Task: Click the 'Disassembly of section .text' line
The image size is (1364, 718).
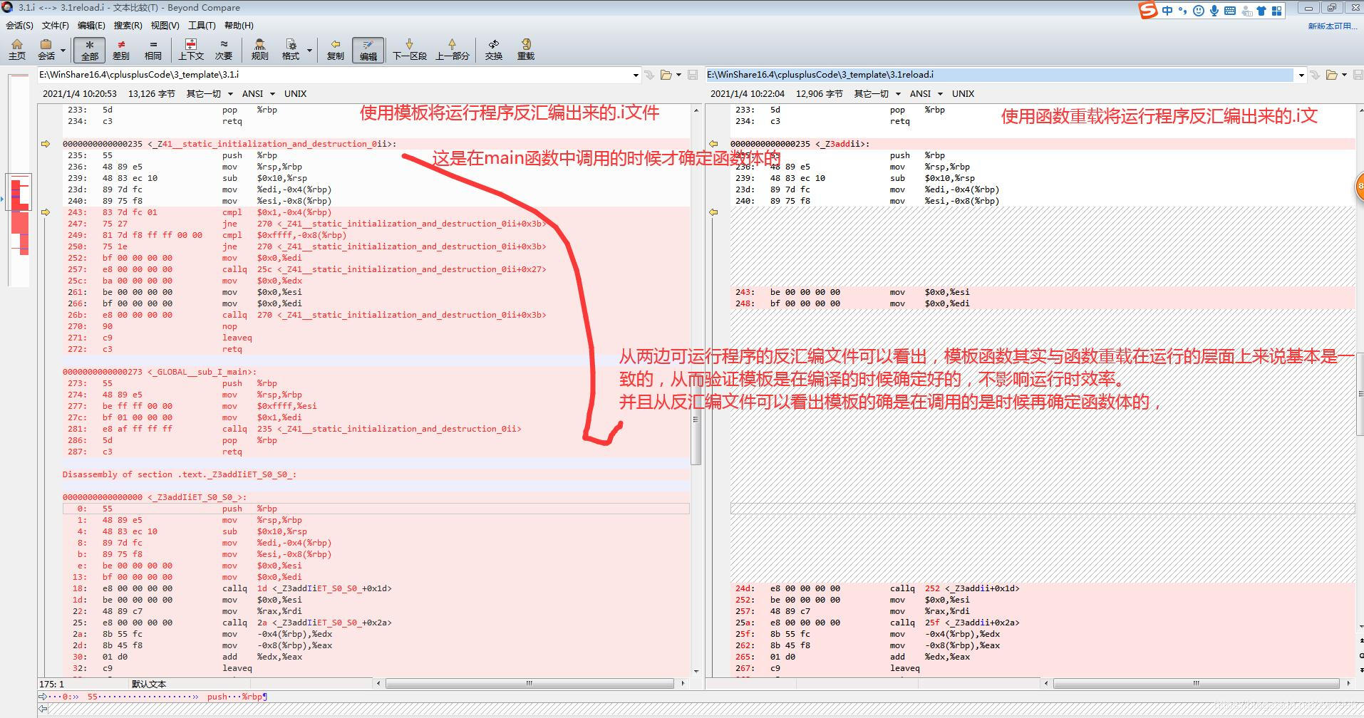Action: 180,474
